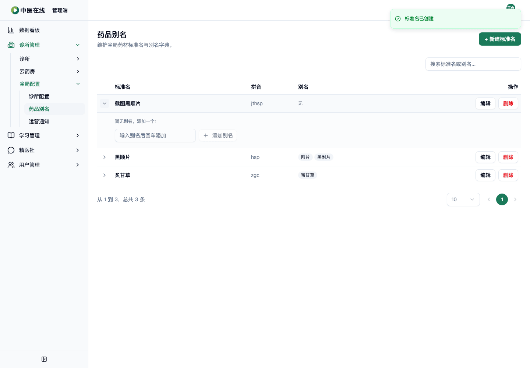Open the page size 10 dropdown
530x368 pixels.
[x=463, y=199]
